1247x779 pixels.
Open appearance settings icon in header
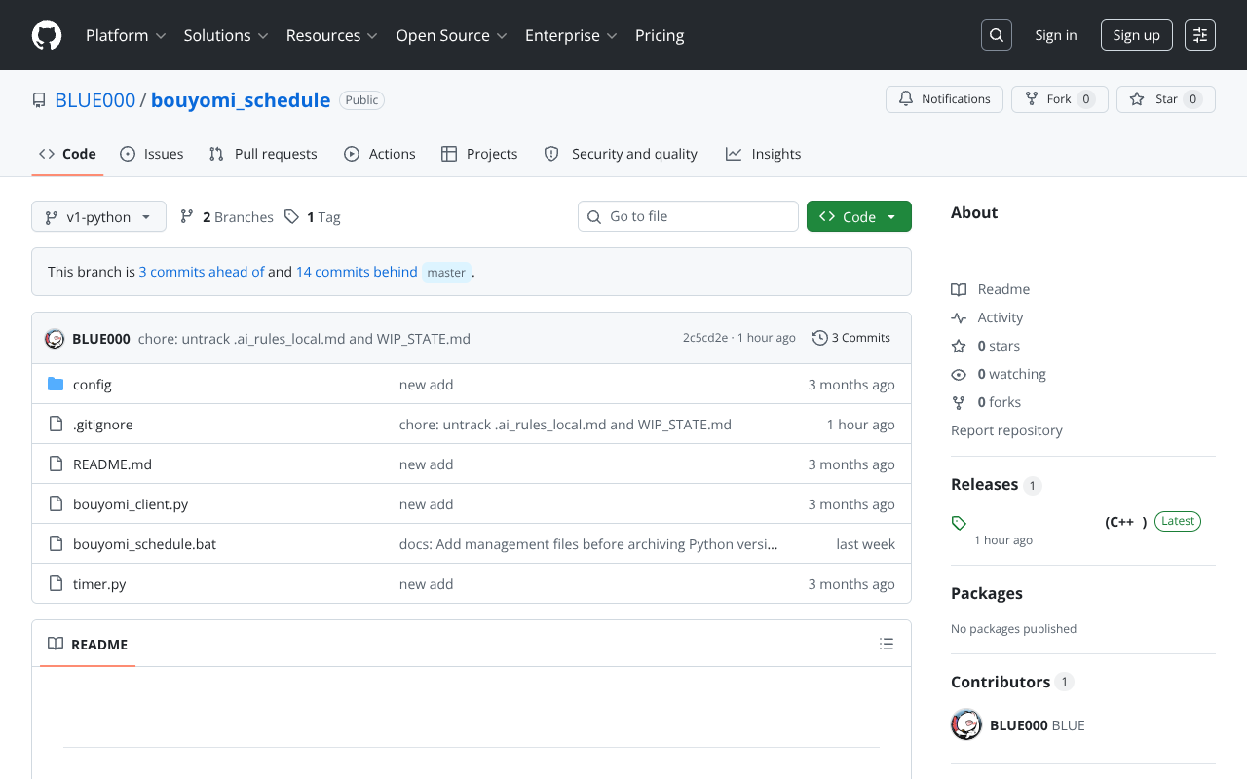click(1200, 35)
